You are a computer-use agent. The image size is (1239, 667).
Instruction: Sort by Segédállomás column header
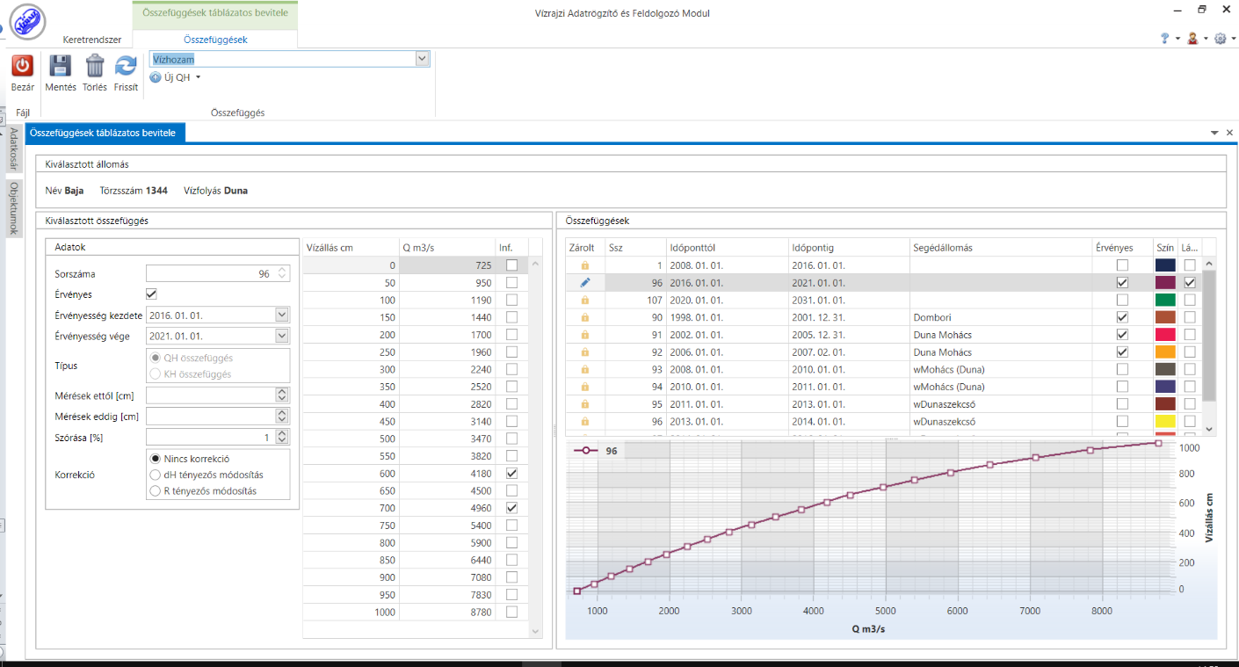click(x=1001, y=248)
